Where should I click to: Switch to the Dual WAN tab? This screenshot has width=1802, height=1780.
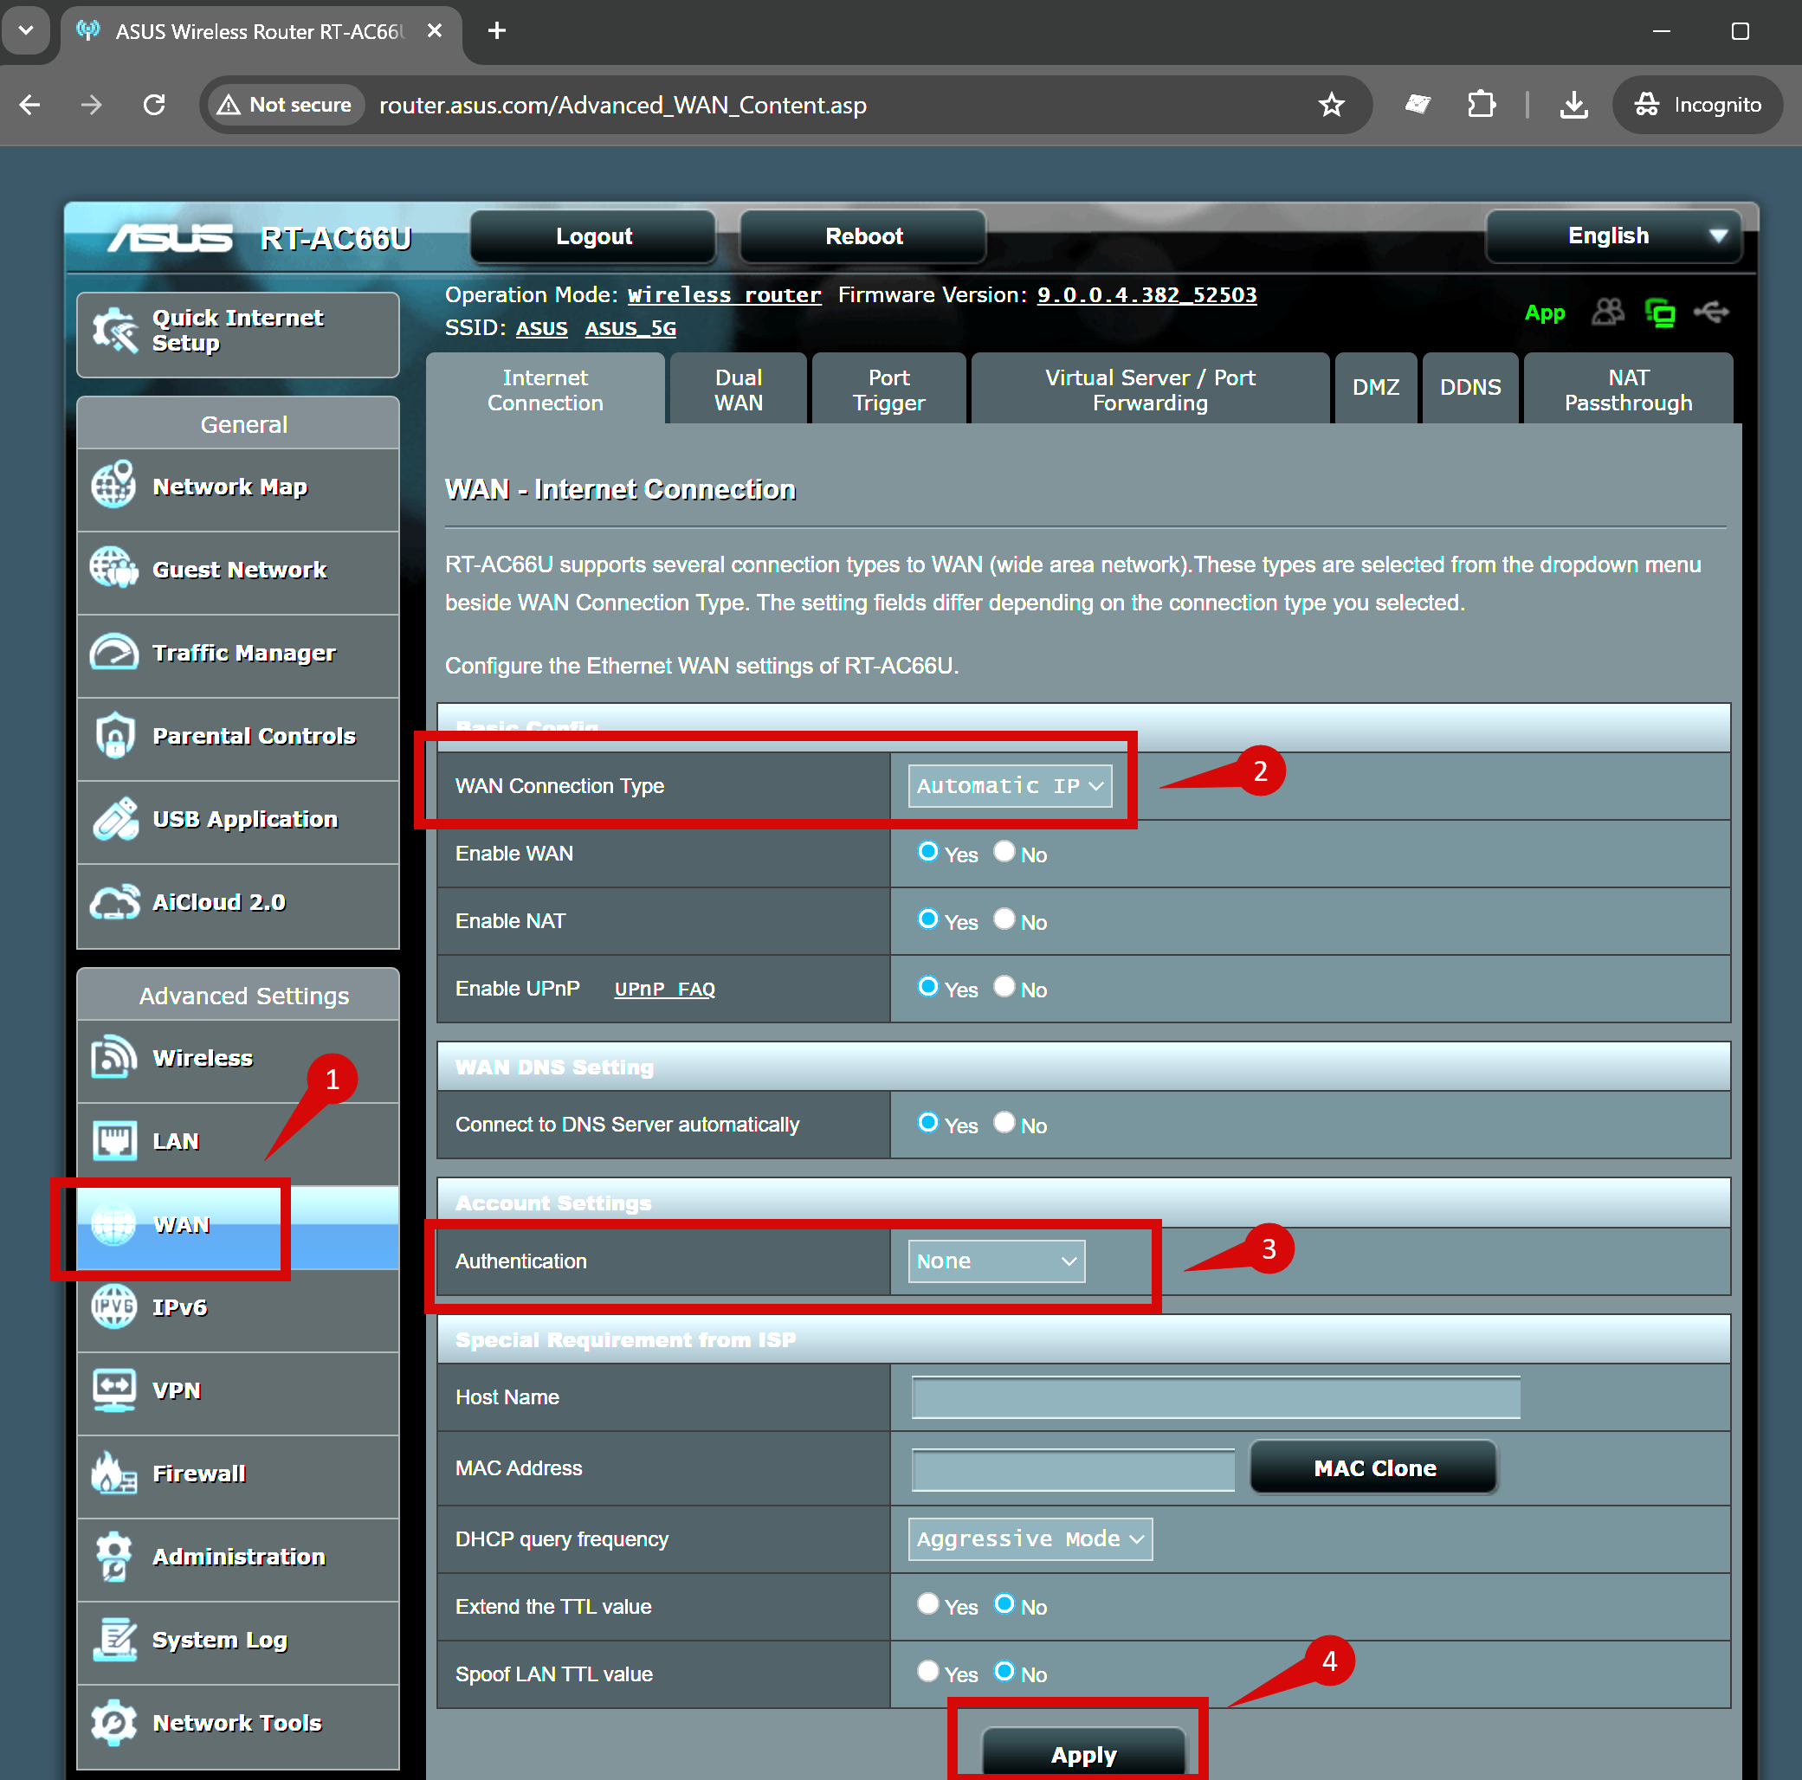pos(738,389)
